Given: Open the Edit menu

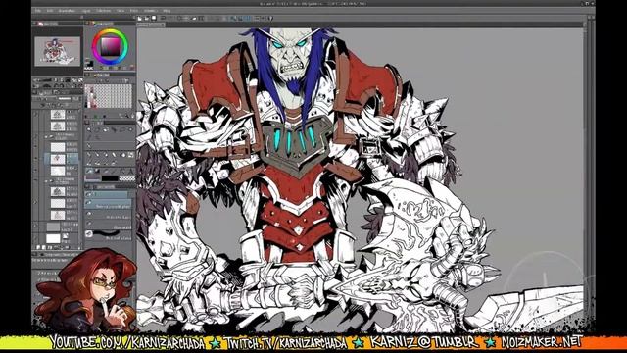Looking at the screenshot, I should pos(50,11).
